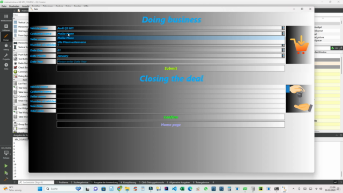Click green plus icon in property editor

tap(332, 48)
